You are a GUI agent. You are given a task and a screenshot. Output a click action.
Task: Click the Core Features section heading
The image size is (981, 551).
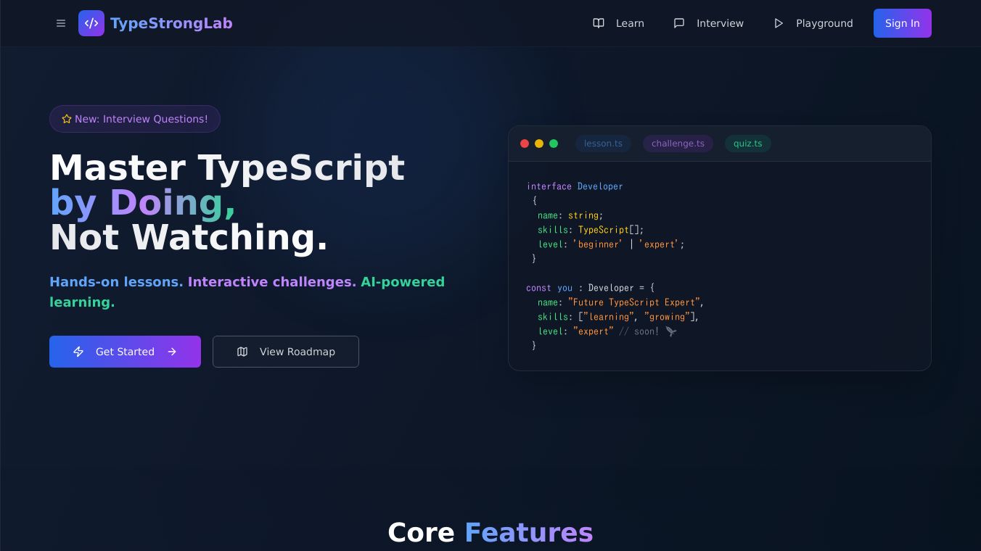click(x=490, y=532)
